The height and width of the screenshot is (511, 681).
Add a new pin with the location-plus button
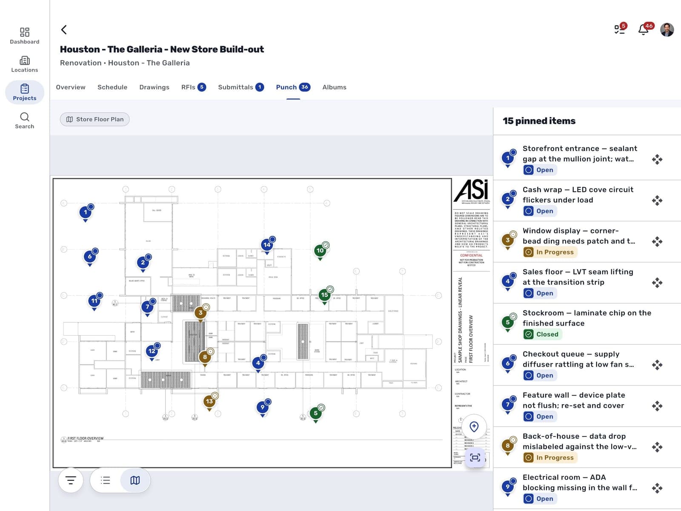pos(474,426)
